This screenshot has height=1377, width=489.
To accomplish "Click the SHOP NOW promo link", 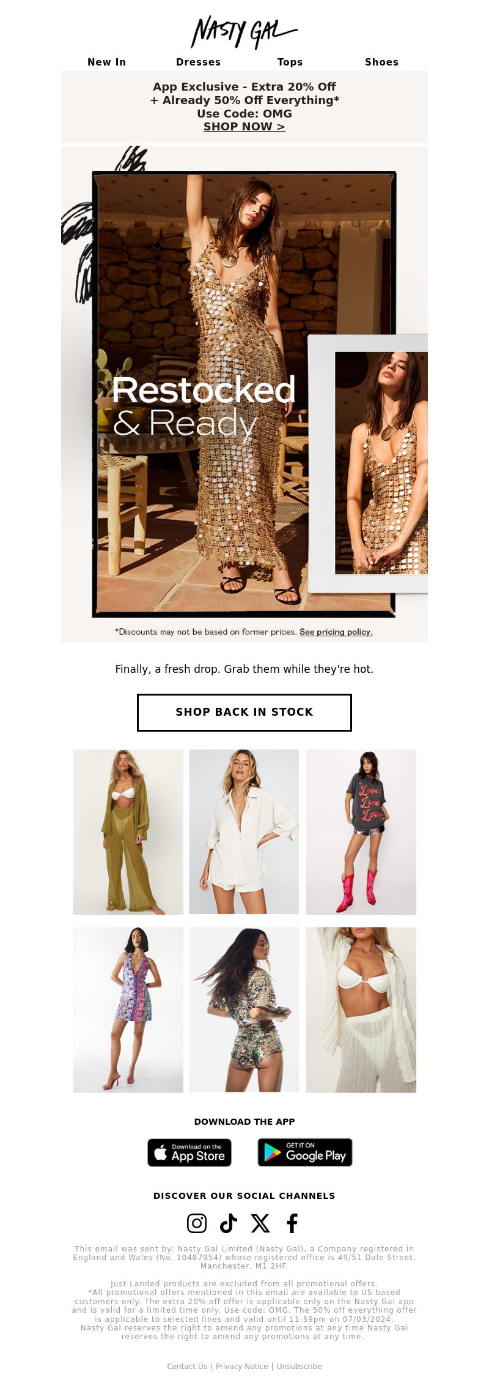I will [244, 127].
